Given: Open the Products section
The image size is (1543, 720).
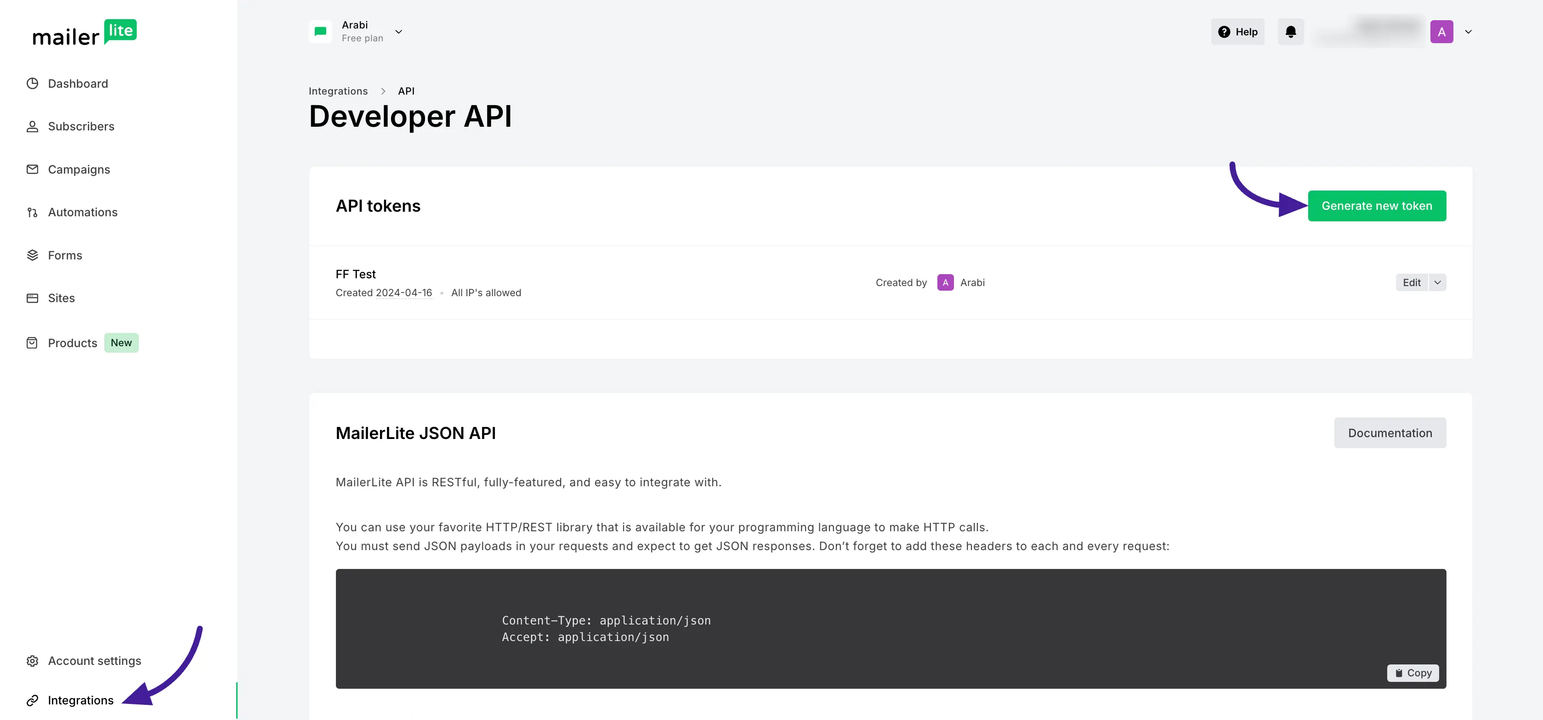Looking at the screenshot, I should 73,343.
